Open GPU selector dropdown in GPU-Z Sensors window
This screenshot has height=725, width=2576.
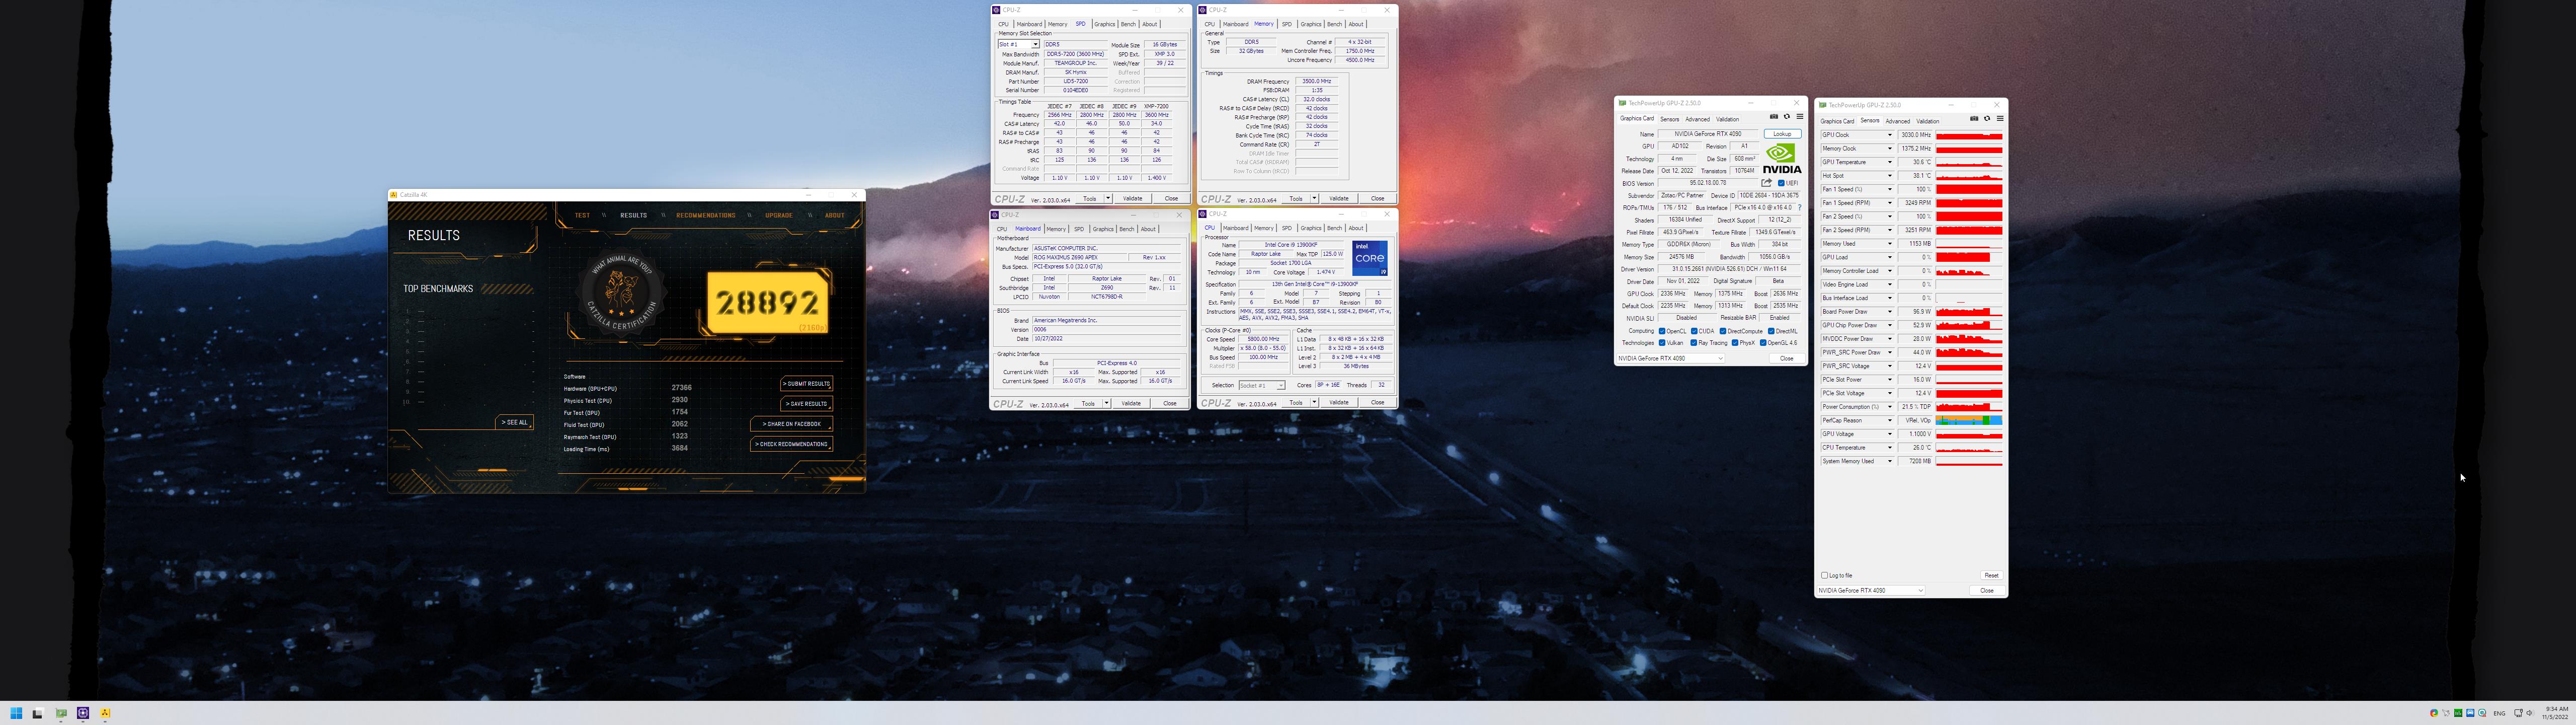click(x=1920, y=591)
